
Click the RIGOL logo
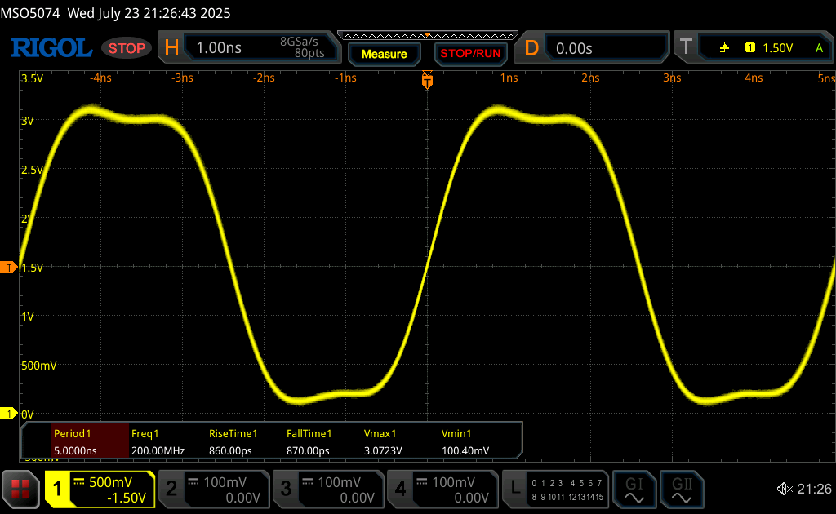click(x=51, y=48)
